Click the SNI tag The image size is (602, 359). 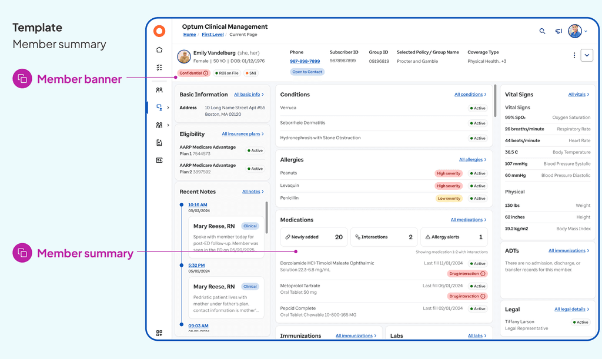[x=250, y=73]
